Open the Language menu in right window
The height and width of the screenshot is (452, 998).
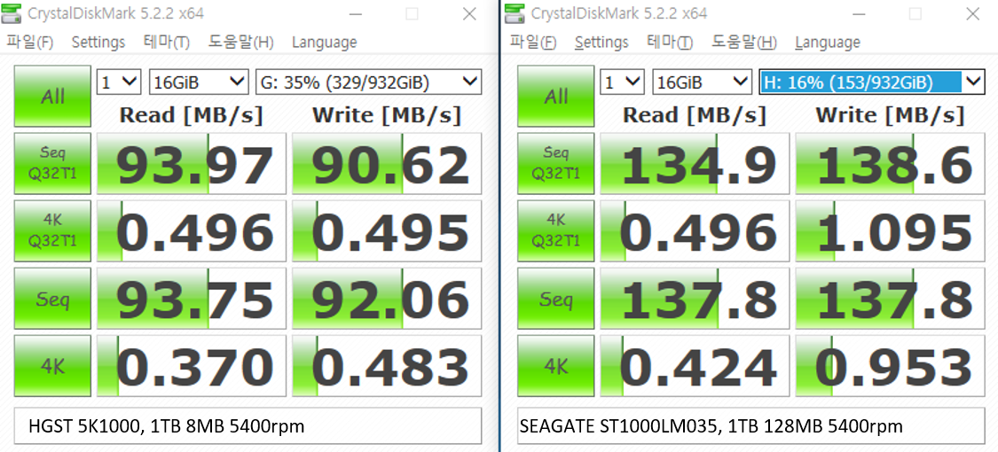828,43
